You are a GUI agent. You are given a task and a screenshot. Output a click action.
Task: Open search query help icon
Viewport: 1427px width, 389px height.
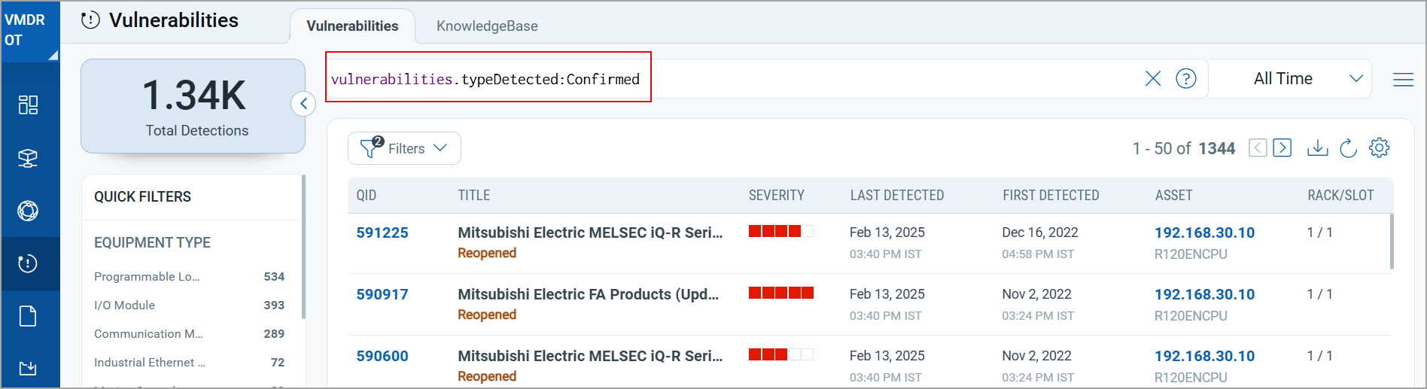pyautogui.click(x=1186, y=78)
